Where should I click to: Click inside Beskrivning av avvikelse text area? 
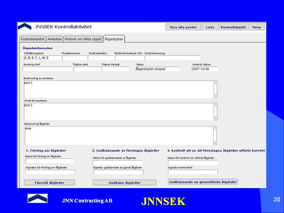tap(119, 89)
